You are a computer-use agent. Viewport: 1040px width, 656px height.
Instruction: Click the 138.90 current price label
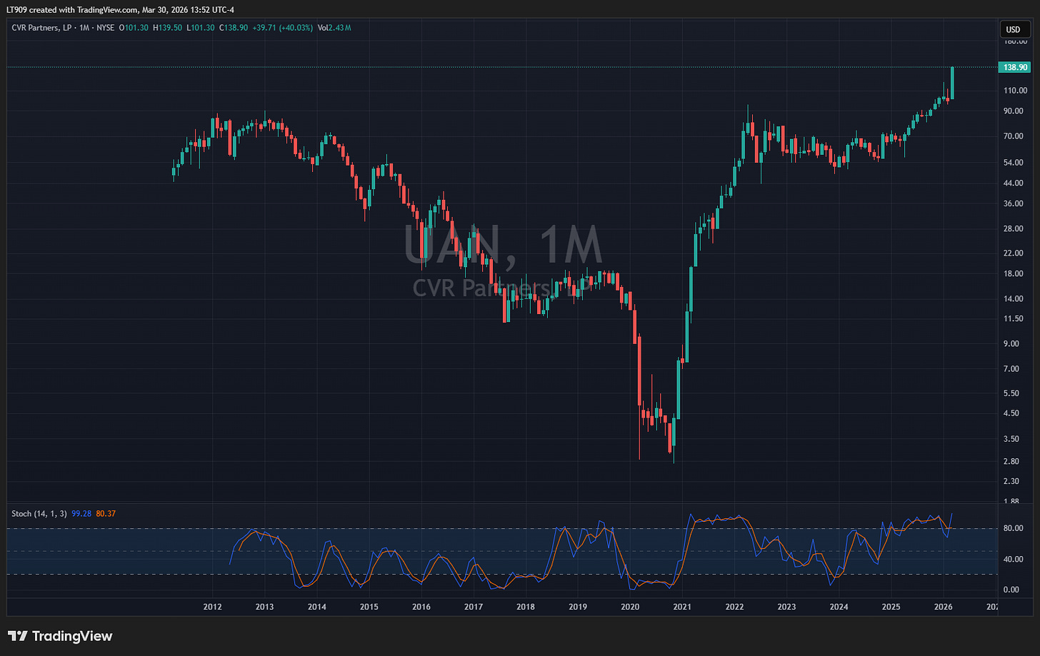[1015, 67]
